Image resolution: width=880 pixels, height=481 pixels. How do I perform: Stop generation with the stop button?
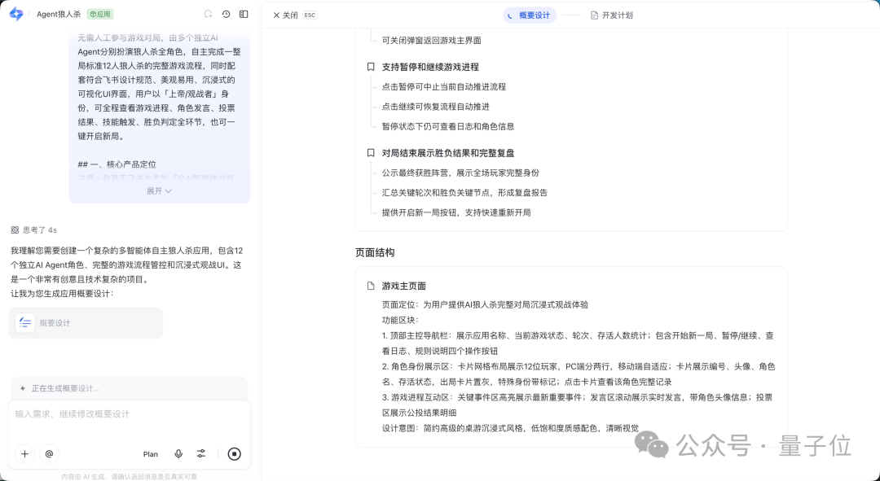[x=234, y=454]
